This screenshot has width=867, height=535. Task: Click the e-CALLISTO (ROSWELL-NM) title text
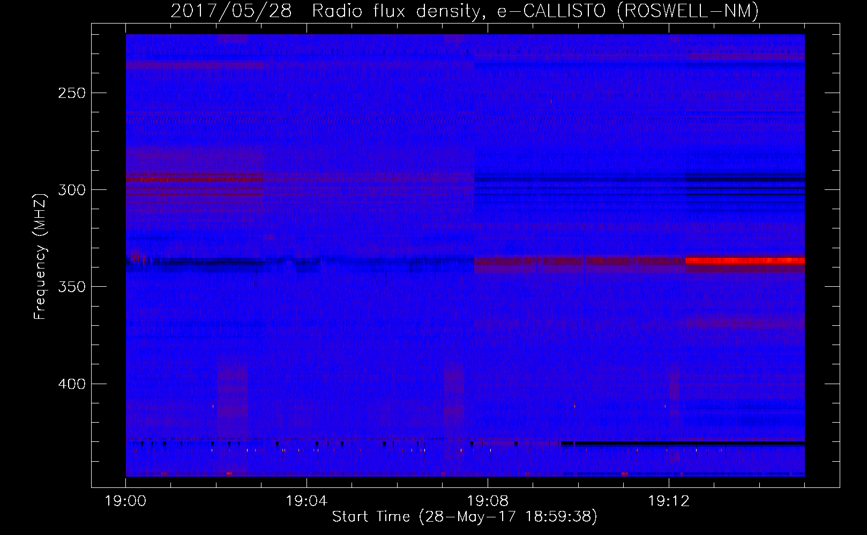click(628, 11)
